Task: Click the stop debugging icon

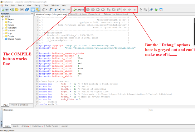Action: pos(103,10)
